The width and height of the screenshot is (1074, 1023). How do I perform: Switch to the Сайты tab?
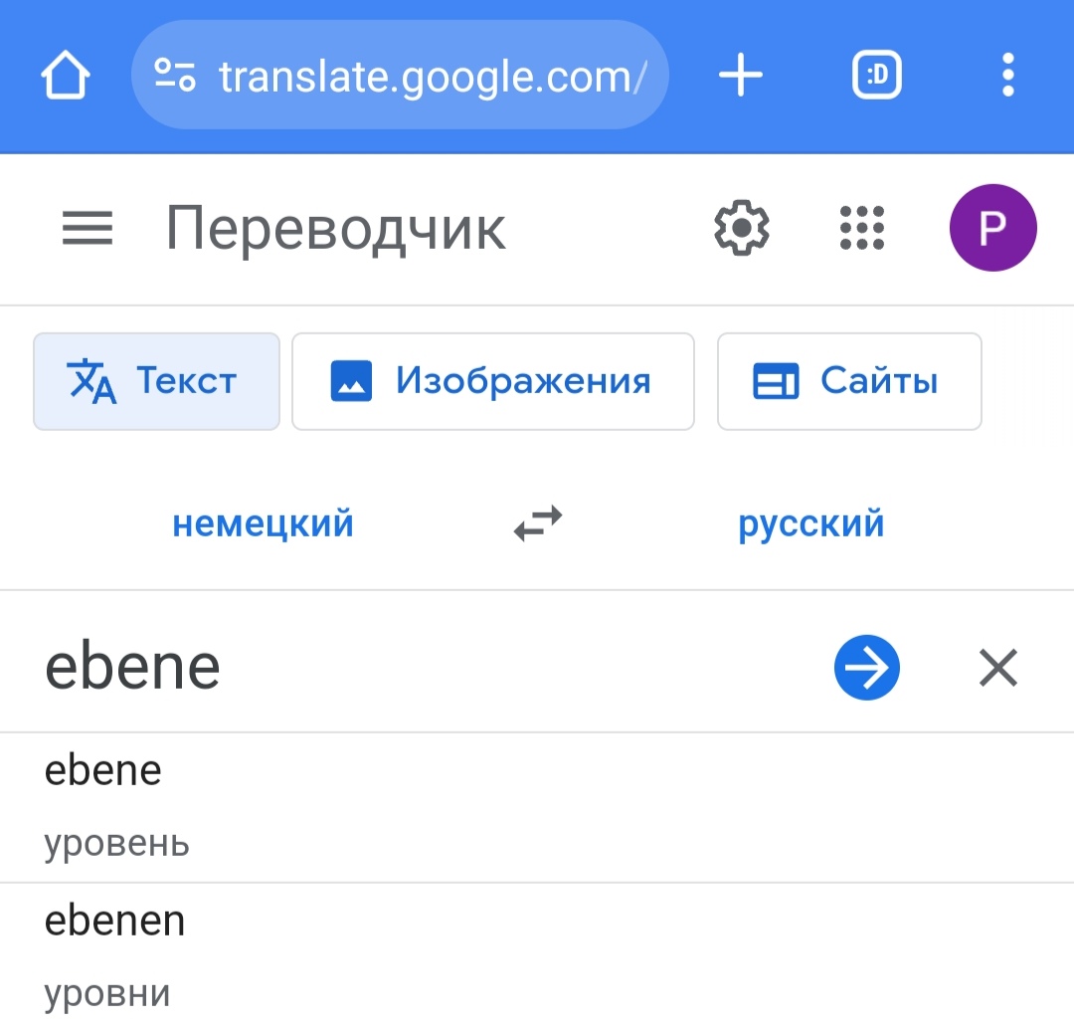pyautogui.click(x=849, y=381)
